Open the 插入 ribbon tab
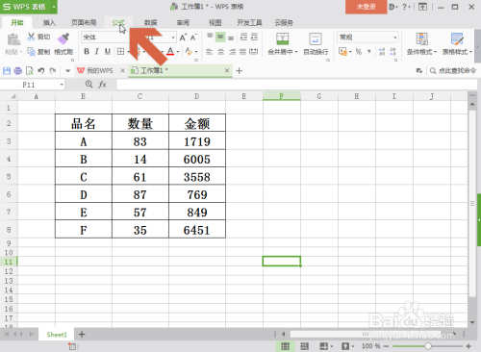The height and width of the screenshot is (352, 481). point(49,22)
